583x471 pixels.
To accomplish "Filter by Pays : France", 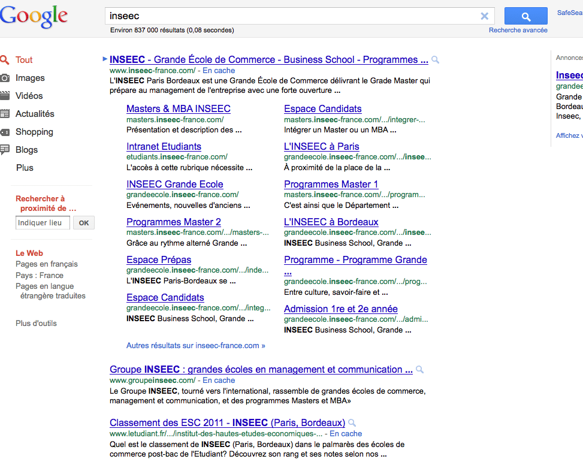I will pos(40,276).
